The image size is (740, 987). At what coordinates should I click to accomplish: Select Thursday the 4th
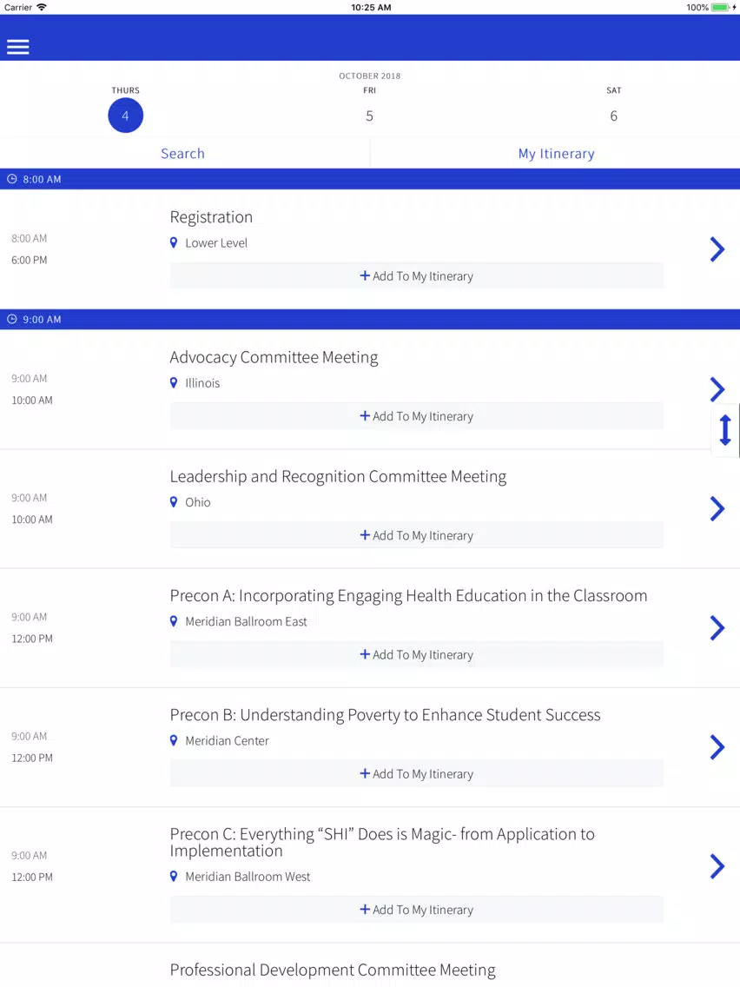click(125, 116)
